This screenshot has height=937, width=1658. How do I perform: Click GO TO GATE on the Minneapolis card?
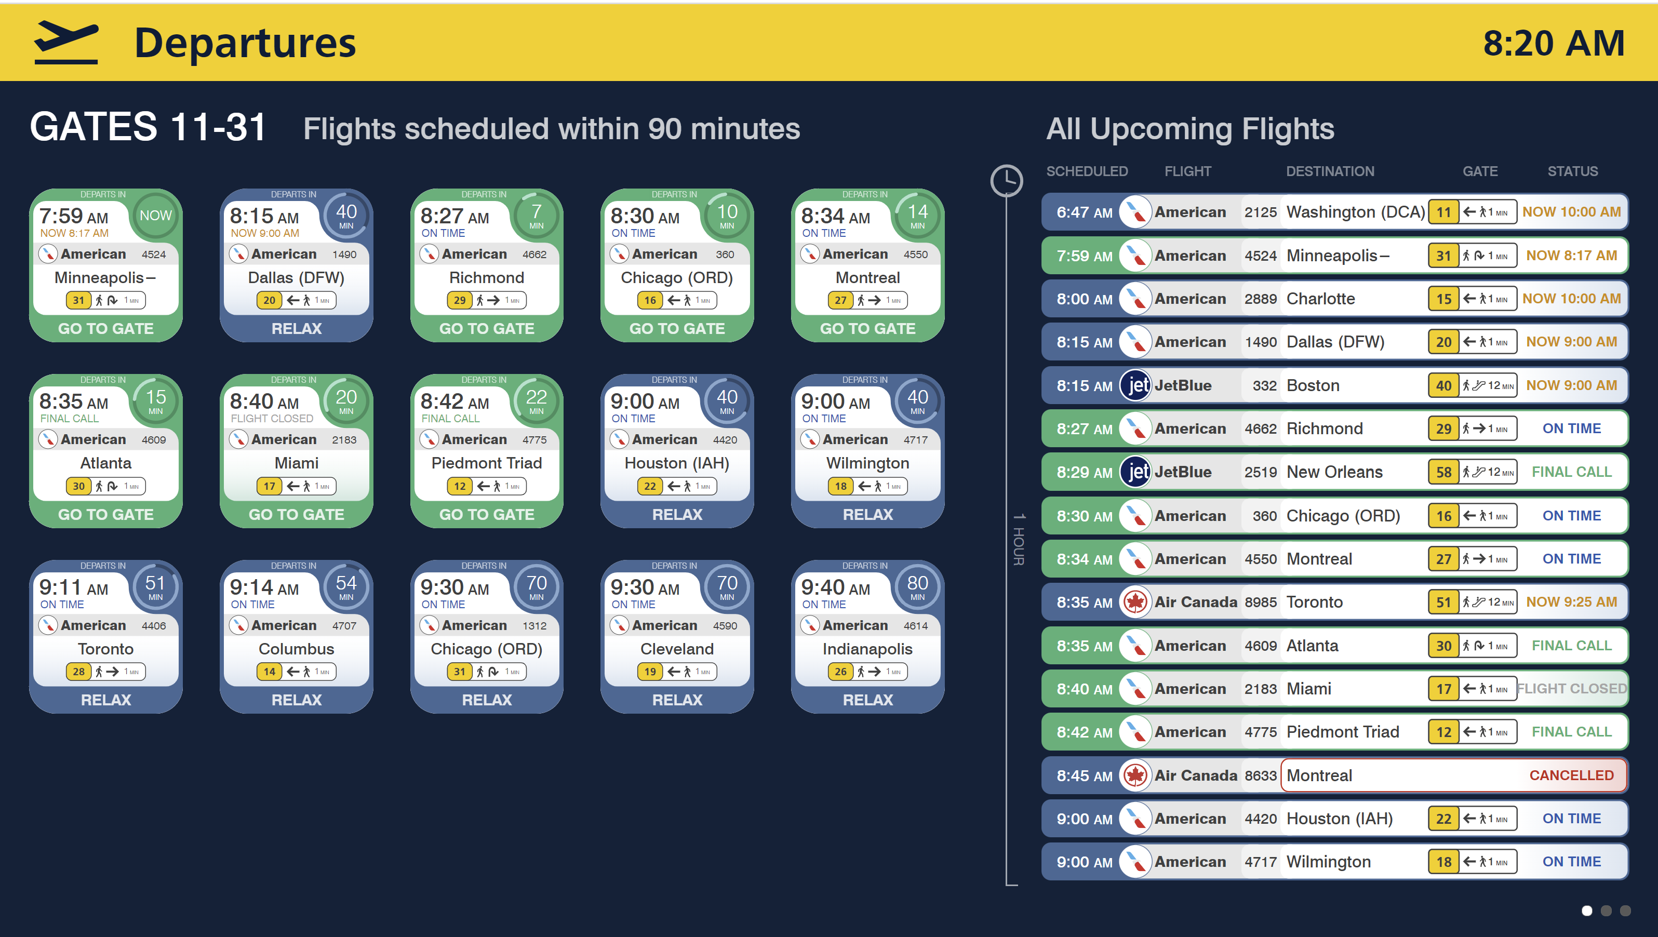(105, 329)
